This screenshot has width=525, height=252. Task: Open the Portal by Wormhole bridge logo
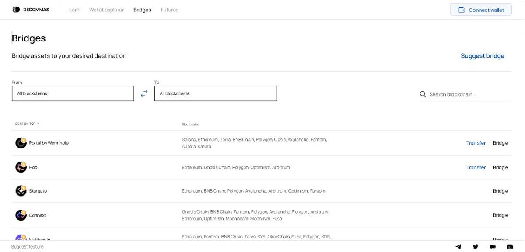(x=21, y=143)
